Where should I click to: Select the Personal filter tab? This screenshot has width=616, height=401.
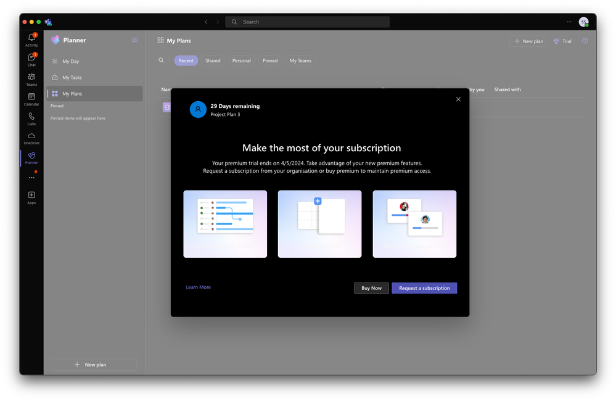[x=241, y=60]
